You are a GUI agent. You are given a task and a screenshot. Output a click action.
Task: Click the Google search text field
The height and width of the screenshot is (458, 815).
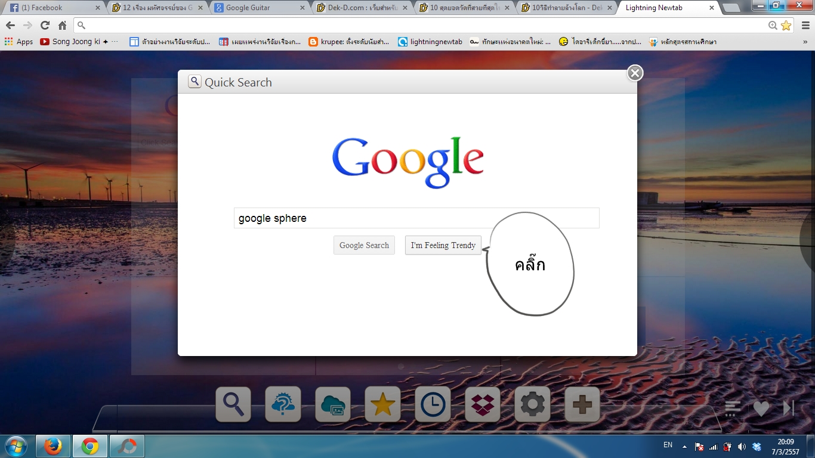tap(416, 218)
